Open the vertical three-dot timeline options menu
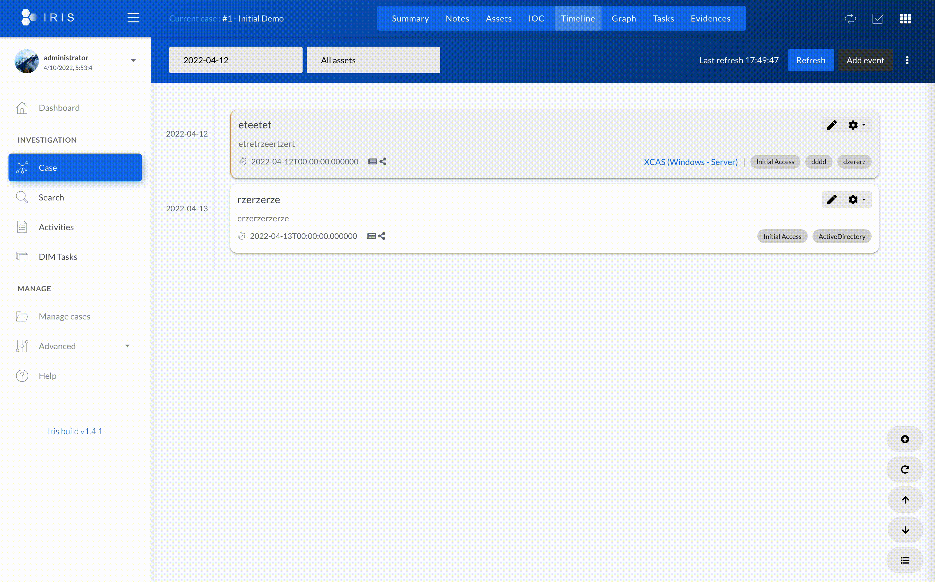The image size is (935, 582). pos(907,60)
